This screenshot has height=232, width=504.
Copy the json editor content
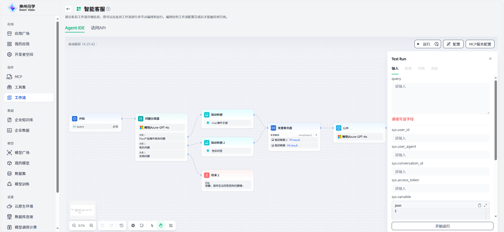pyautogui.click(x=479, y=205)
